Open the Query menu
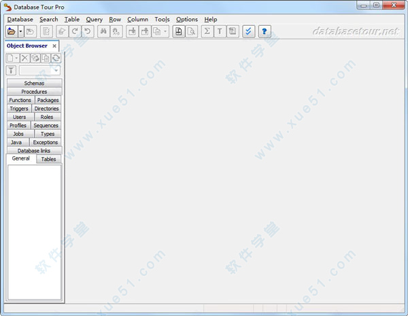Screen dimensions: 408x316 click(95, 20)
